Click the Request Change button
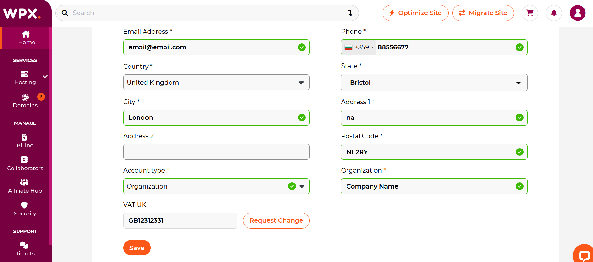This screenshot has width=593, height=262. tap(276, 221)
